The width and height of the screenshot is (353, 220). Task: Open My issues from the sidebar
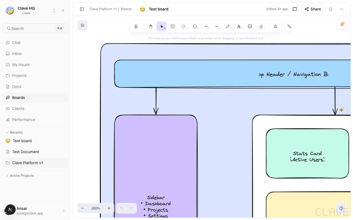click(21, 64)
